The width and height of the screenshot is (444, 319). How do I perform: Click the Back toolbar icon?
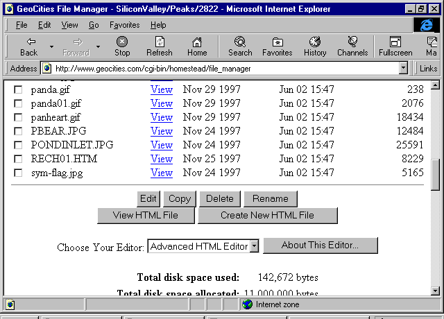tap(31, 42)
